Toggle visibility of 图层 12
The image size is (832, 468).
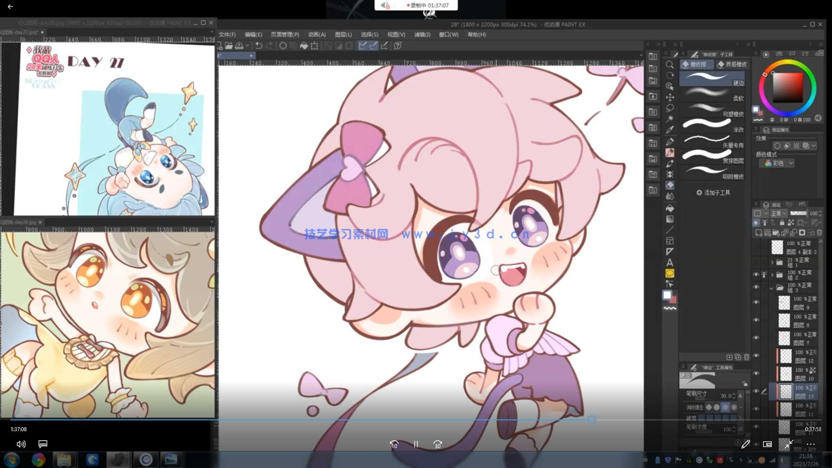pyautogui.click(x=756, y=356)
